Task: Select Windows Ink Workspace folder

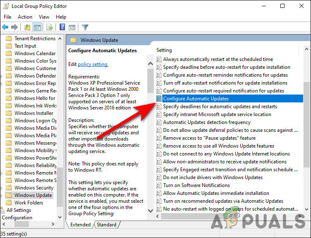Action: 35,106
